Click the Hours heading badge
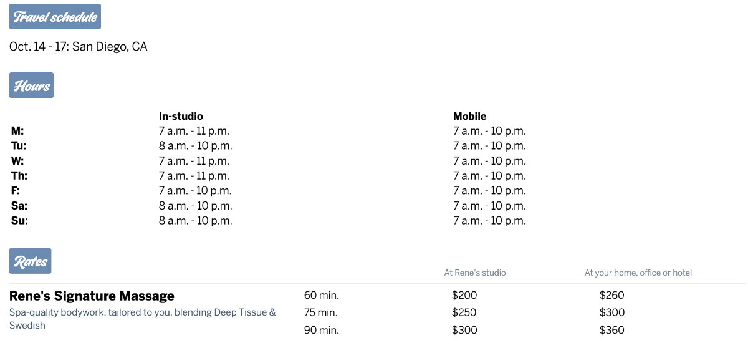The image size is (748, 358). pos(31,85)
